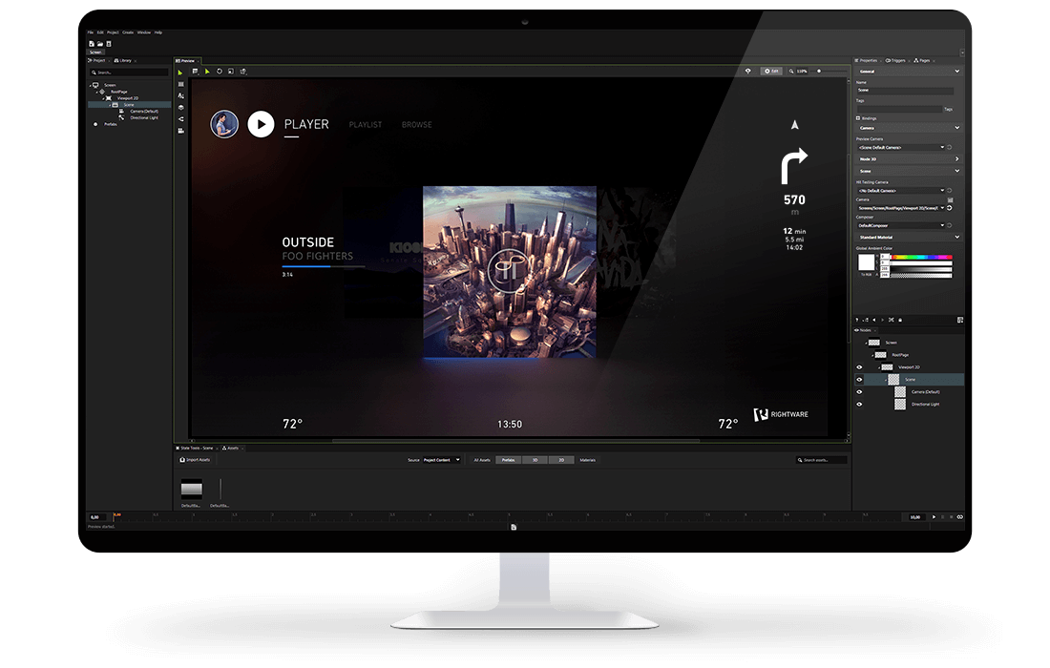Click the fit-to-window square preview icon
The height and width of the screenshot is (668, 1050).
231,71
